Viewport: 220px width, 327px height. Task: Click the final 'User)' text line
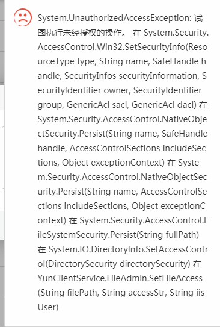48,307
